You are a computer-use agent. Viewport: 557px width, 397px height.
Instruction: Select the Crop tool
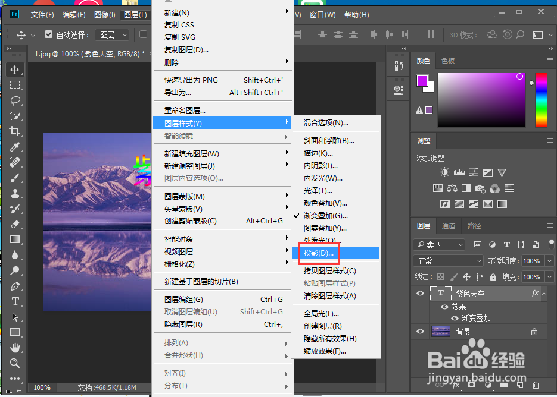[x=14, y=131]
